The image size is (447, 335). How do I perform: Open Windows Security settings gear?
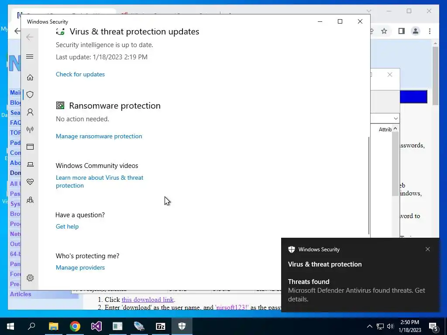pos(30,278)
